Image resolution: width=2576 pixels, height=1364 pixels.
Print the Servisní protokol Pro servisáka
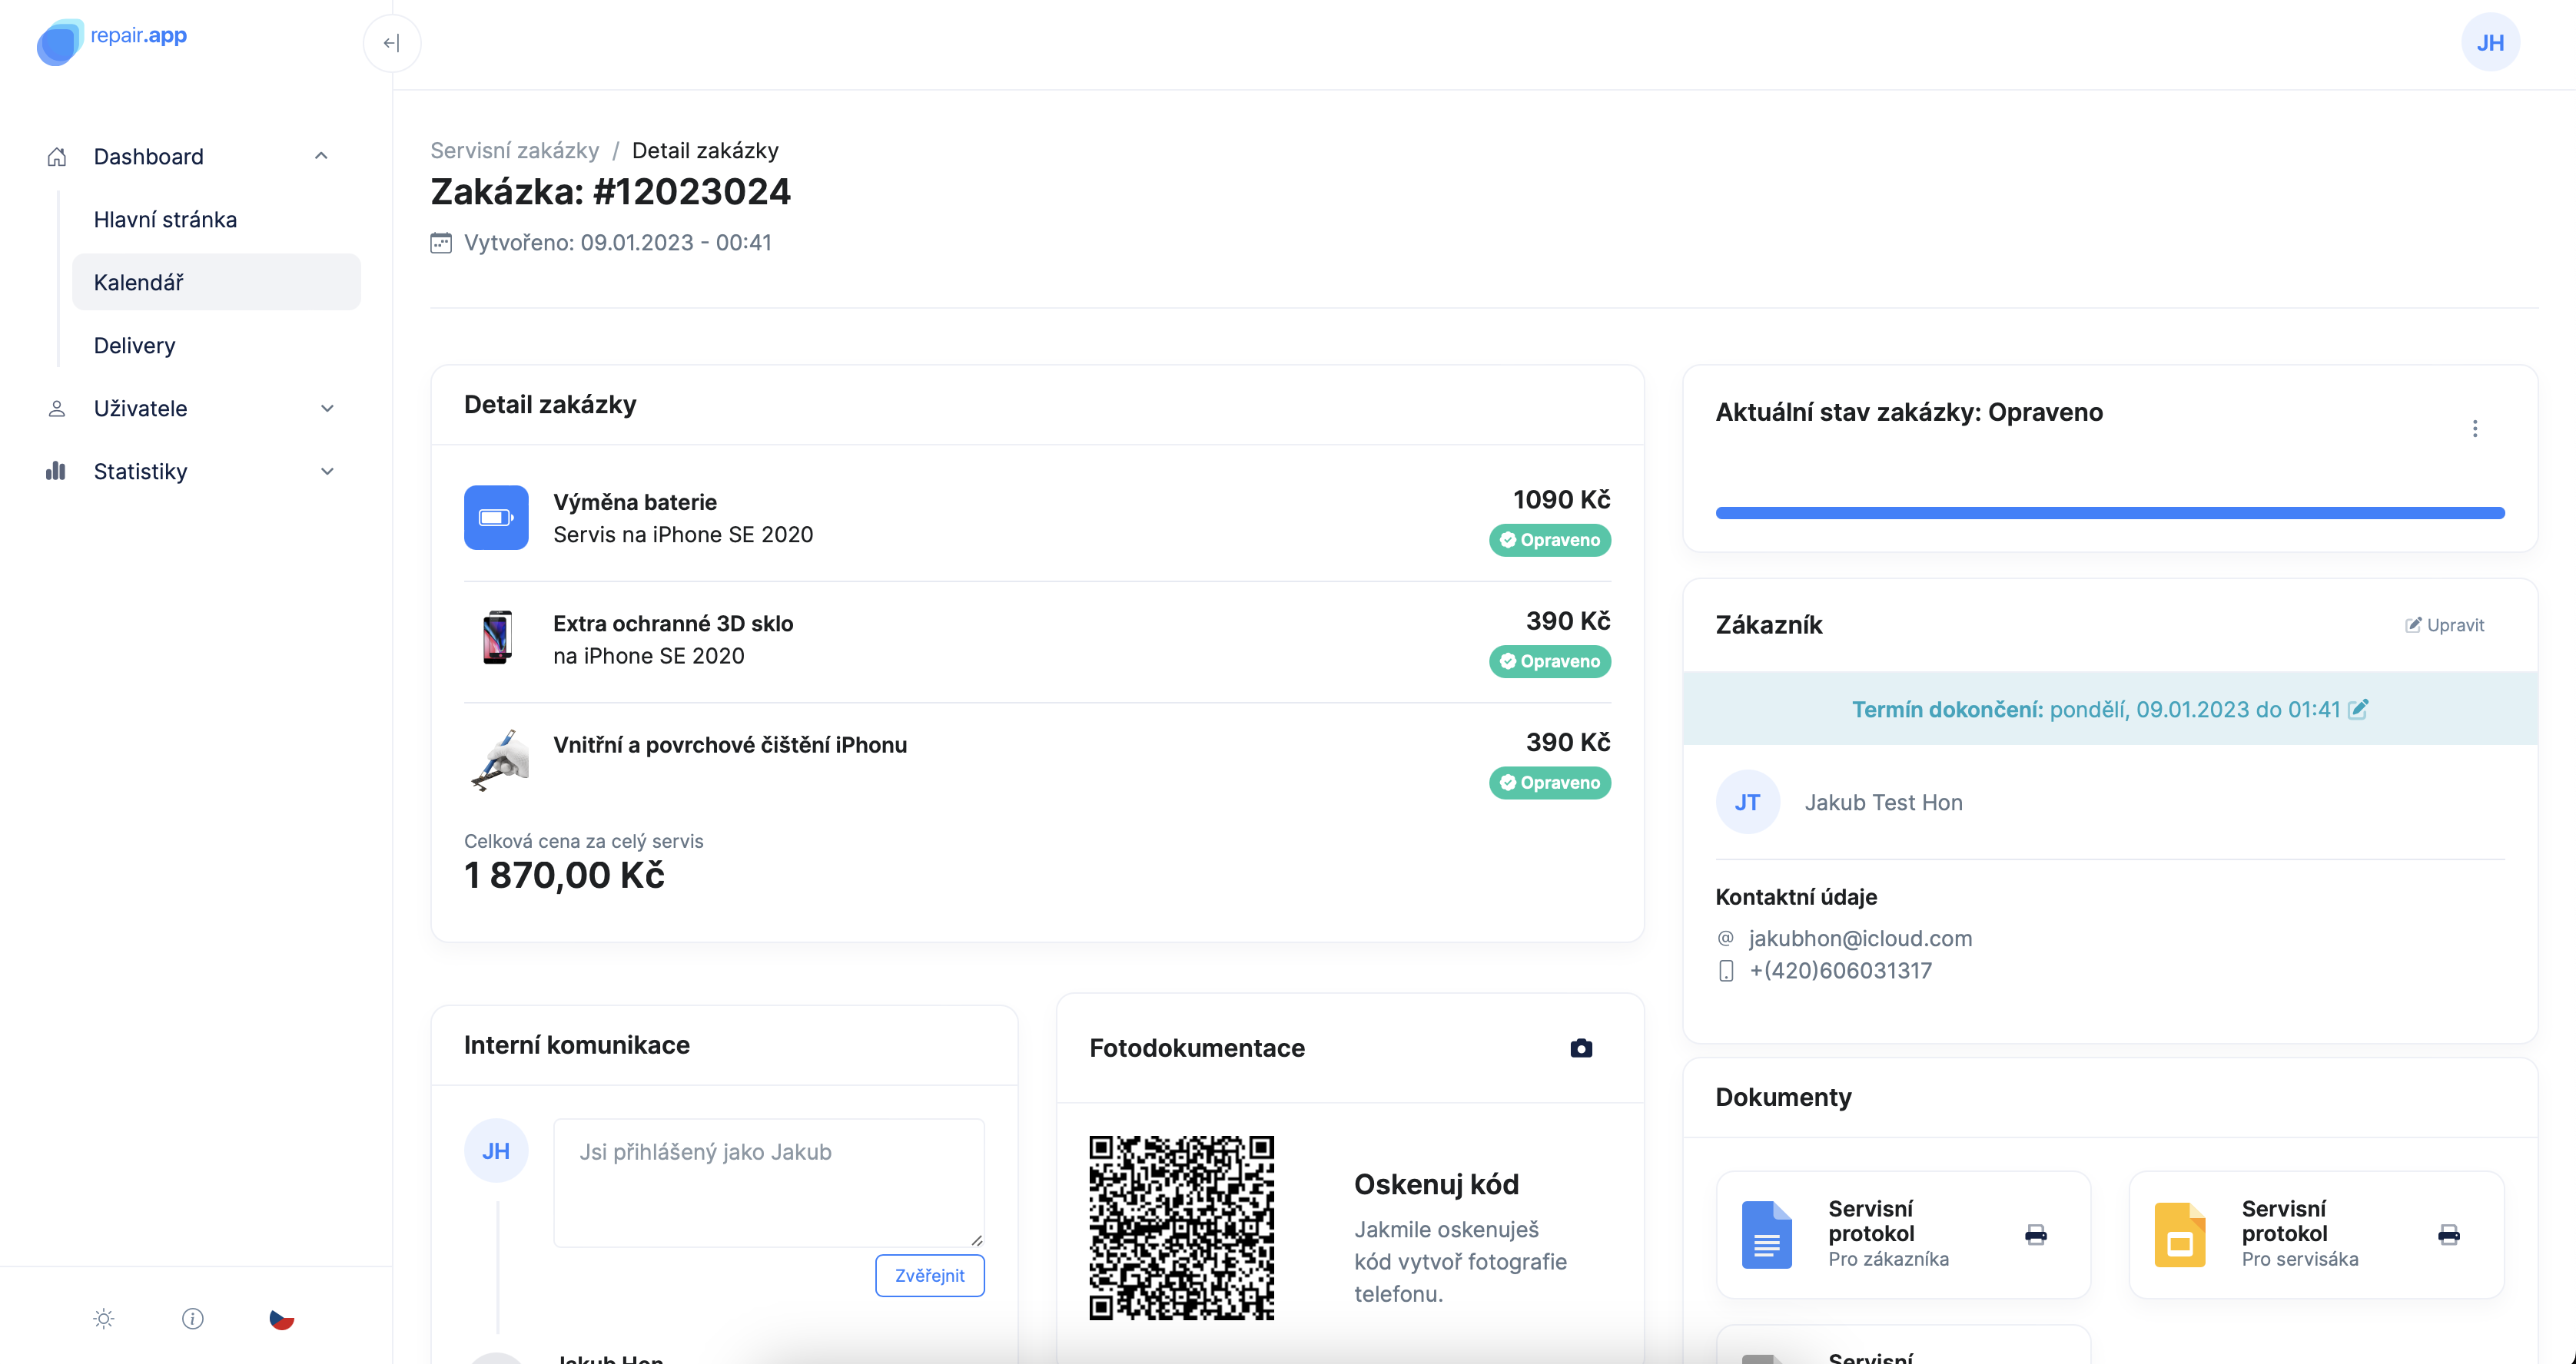pos(2449,1234)
